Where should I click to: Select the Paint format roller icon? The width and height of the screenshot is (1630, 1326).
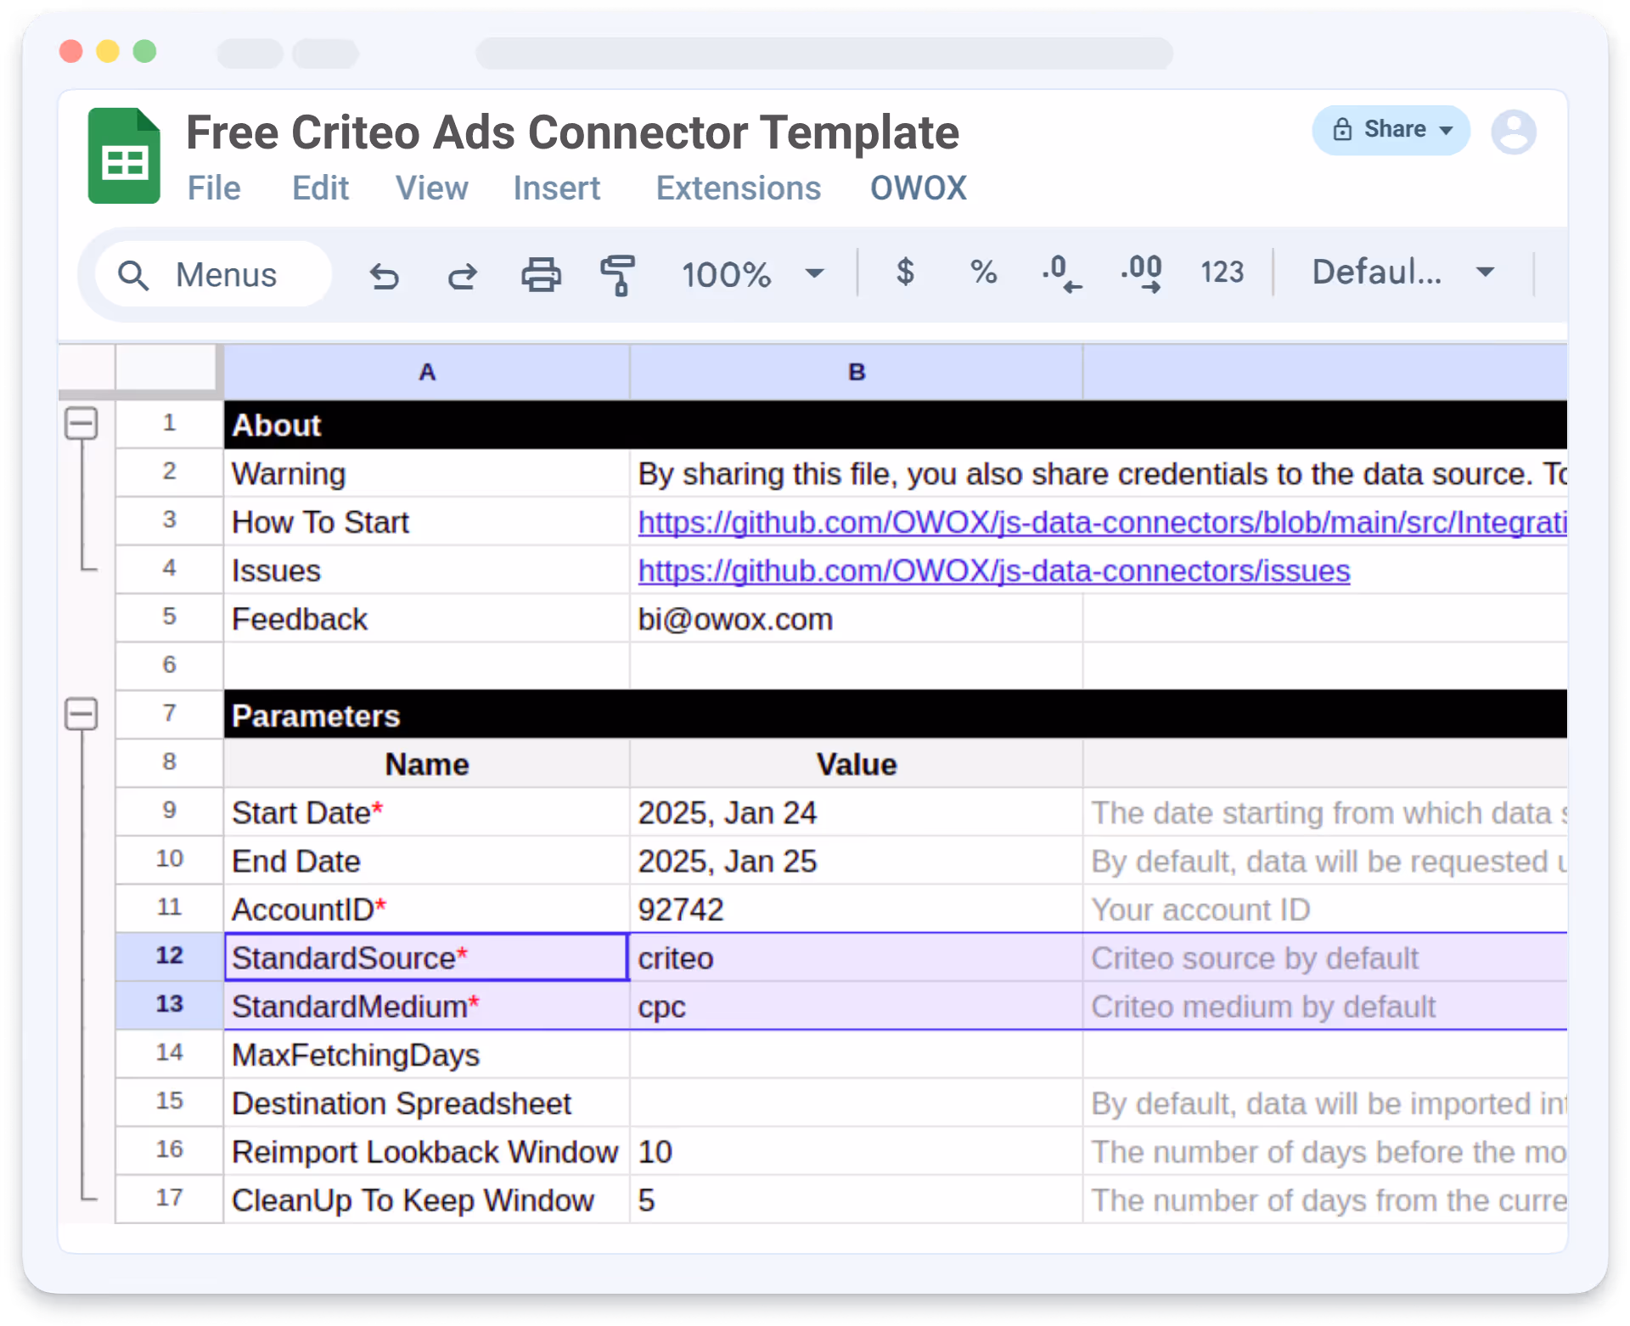coord(618,275)
